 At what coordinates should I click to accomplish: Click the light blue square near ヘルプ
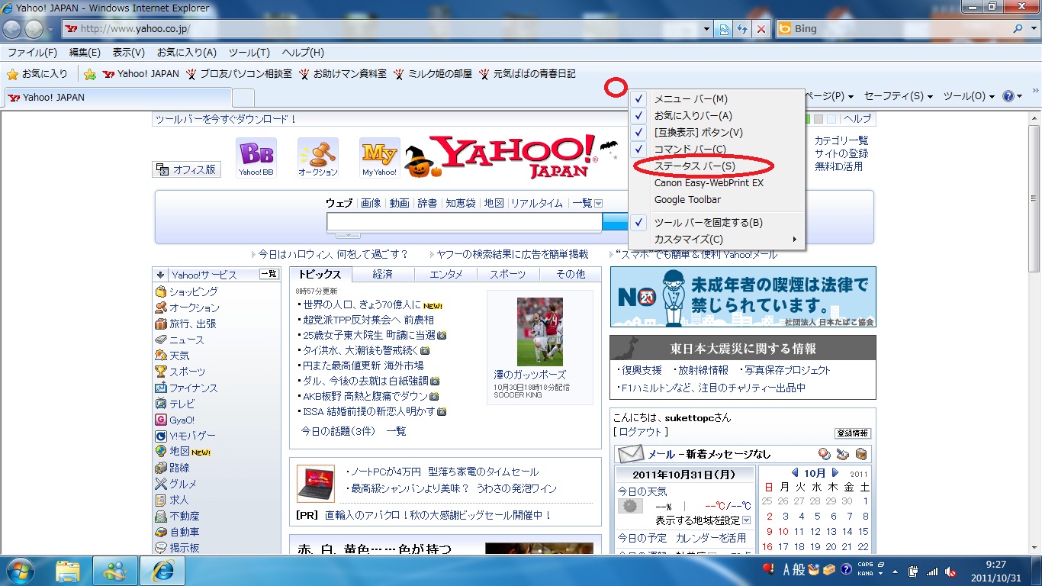(831, 119)
